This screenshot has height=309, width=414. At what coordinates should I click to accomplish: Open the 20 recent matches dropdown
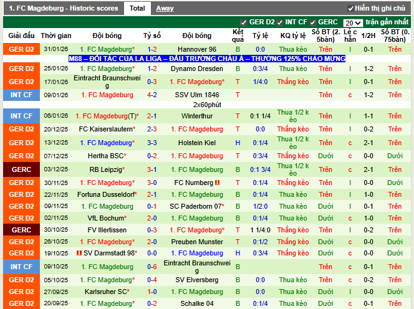(353, 23)
